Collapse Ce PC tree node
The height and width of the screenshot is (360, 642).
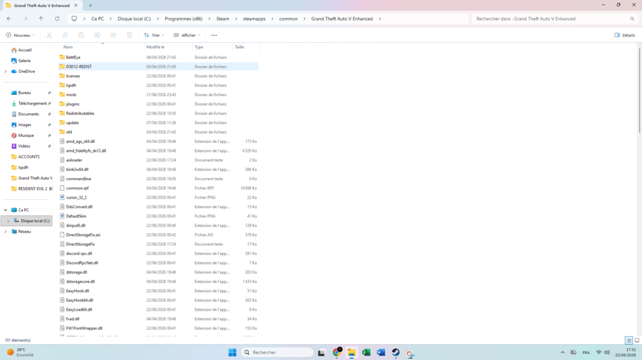(x=5, y=210)
